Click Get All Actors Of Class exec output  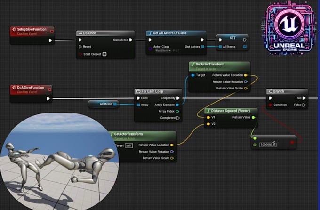[202, 40]
